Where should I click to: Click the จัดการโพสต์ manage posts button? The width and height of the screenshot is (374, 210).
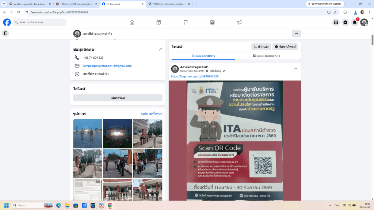coord(285,47)
